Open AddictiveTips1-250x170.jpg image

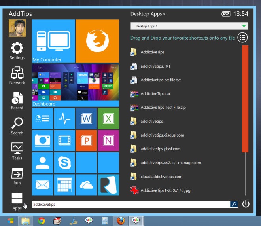coord(161,190)
